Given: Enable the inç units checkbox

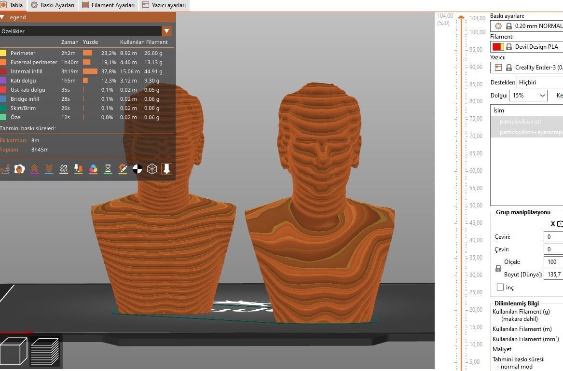Looking at the screenshot, I should pyautogui.click(x=500, y=287).
